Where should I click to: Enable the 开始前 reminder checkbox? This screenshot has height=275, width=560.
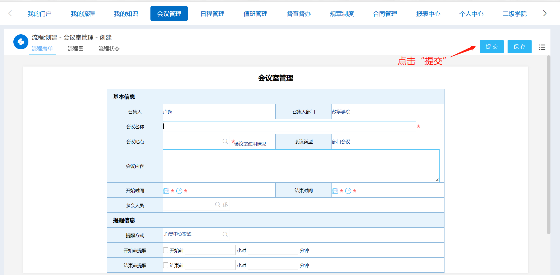click(166, 250)
